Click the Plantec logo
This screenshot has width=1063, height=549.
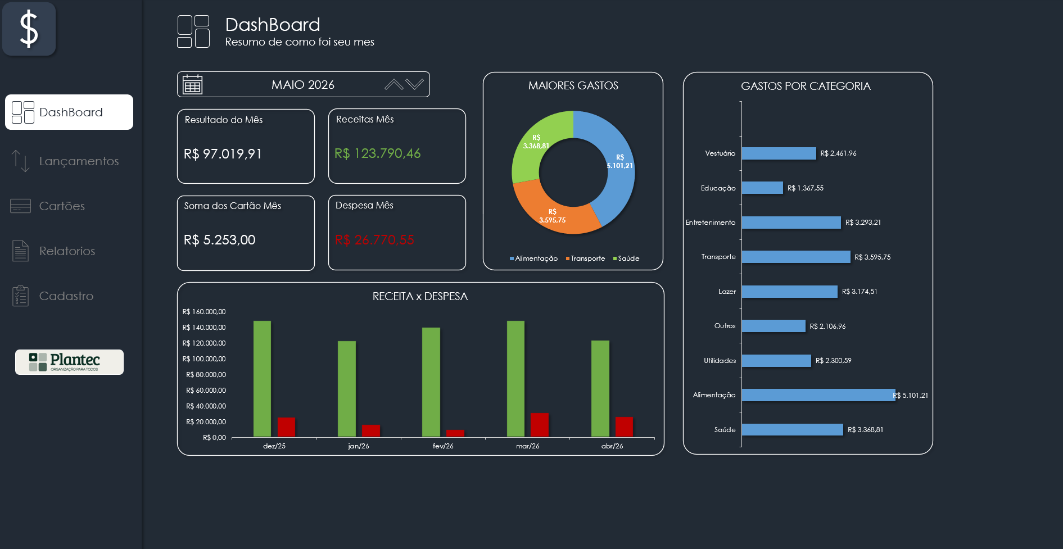click(x=69, y=362)
